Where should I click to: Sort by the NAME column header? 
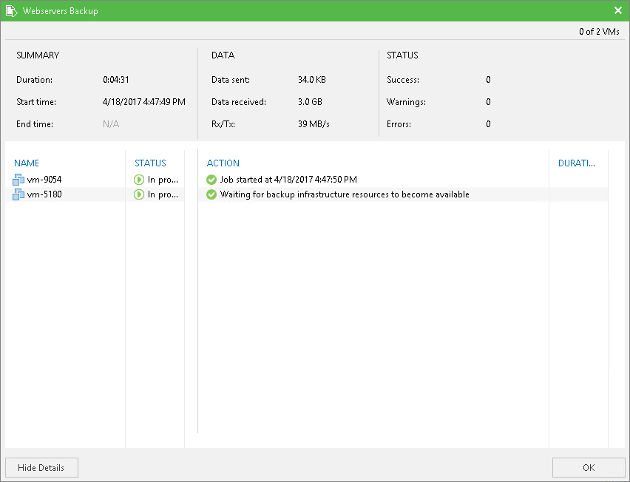(x=27, y=163)
